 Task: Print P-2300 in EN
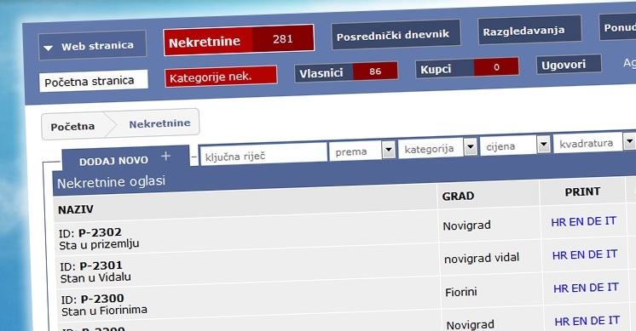(578, 288)
